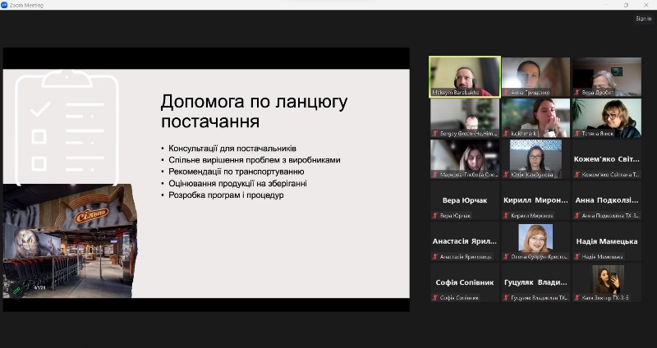Click large name Софія Сопівник
The image size is (657, 348).
point(465,282)
